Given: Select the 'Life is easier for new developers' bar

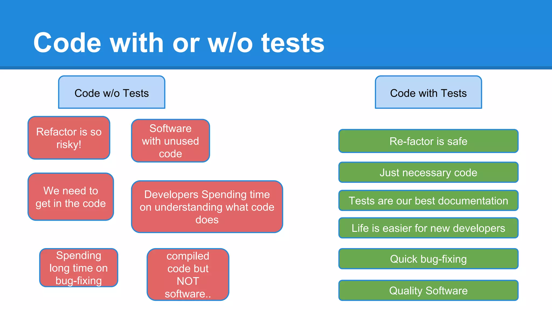Looking at the screenshot, I should 428,228.
